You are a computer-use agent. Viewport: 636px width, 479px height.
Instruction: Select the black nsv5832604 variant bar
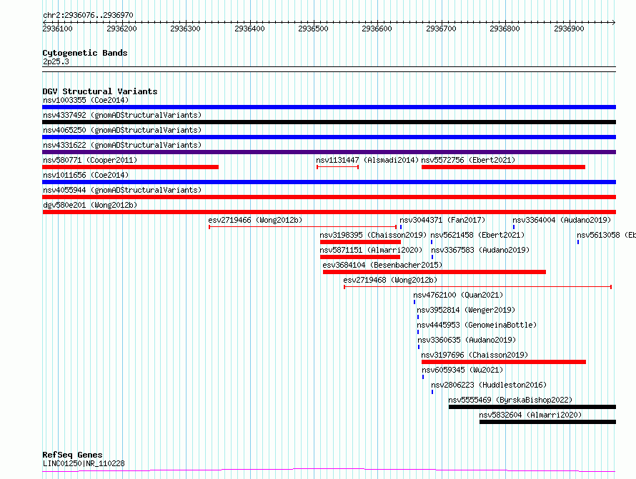[547, 422]
